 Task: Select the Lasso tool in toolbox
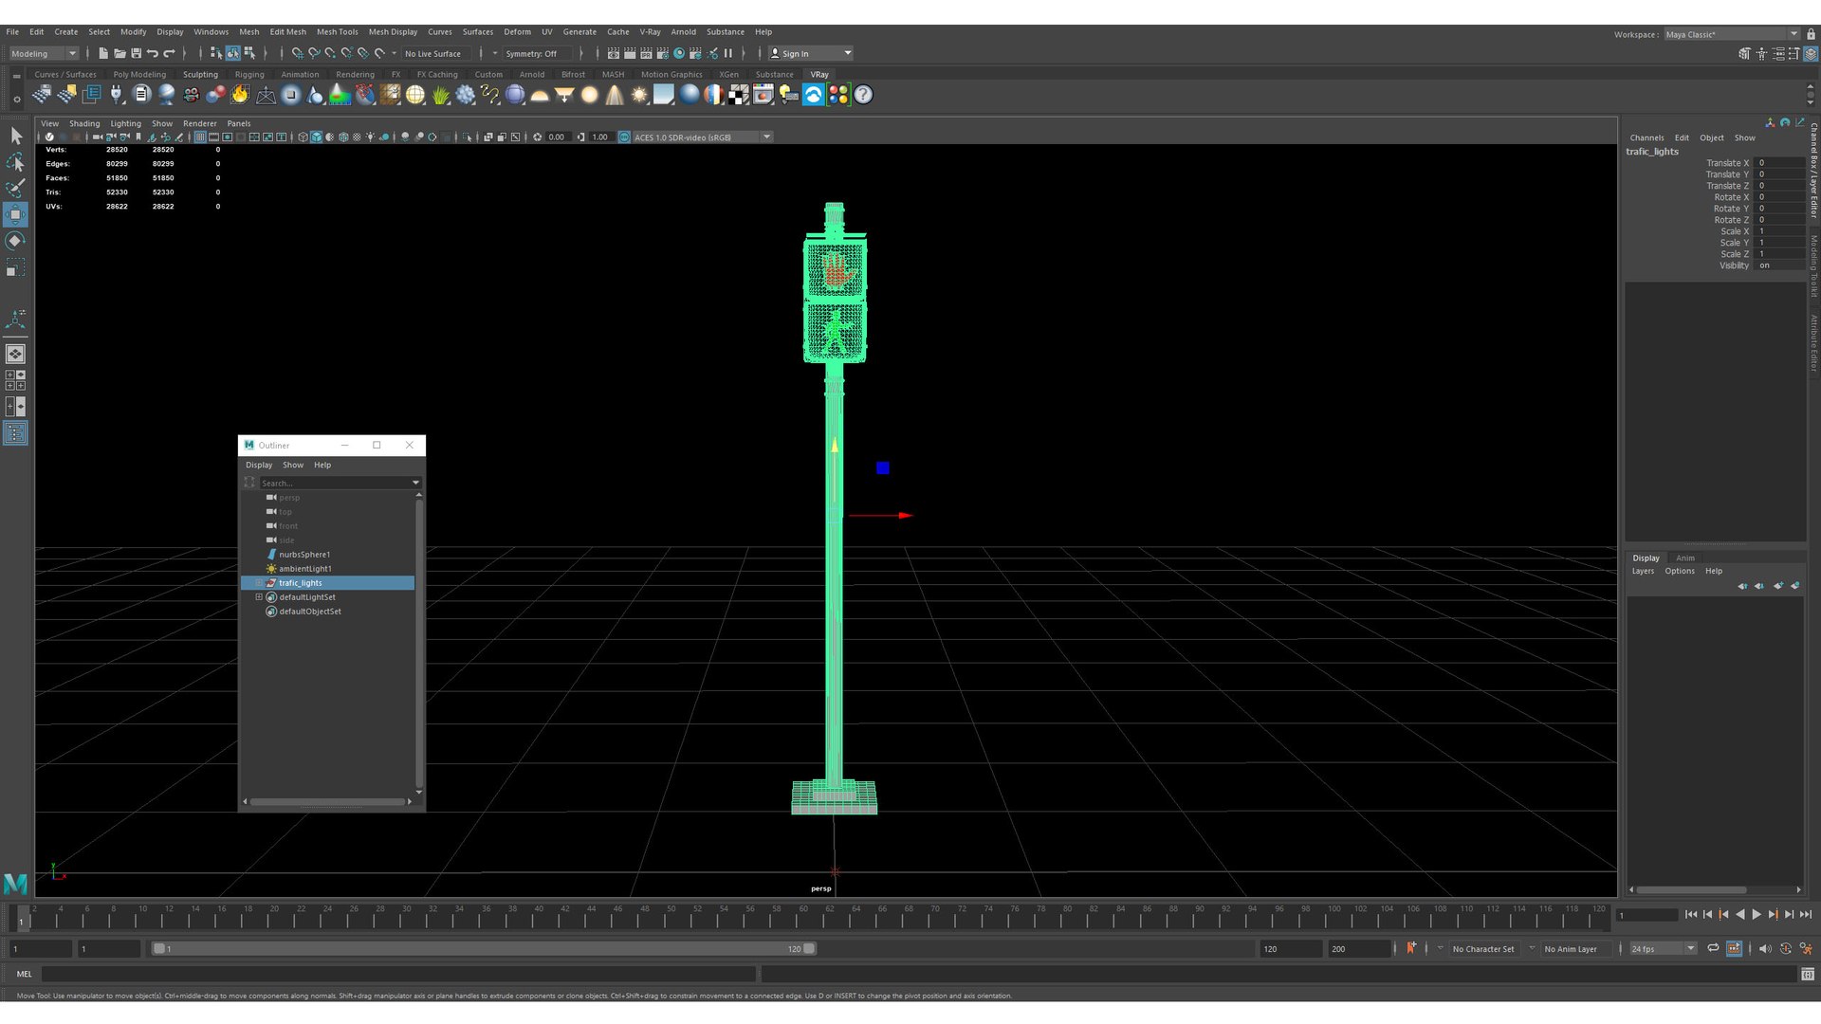coord(15,162)
